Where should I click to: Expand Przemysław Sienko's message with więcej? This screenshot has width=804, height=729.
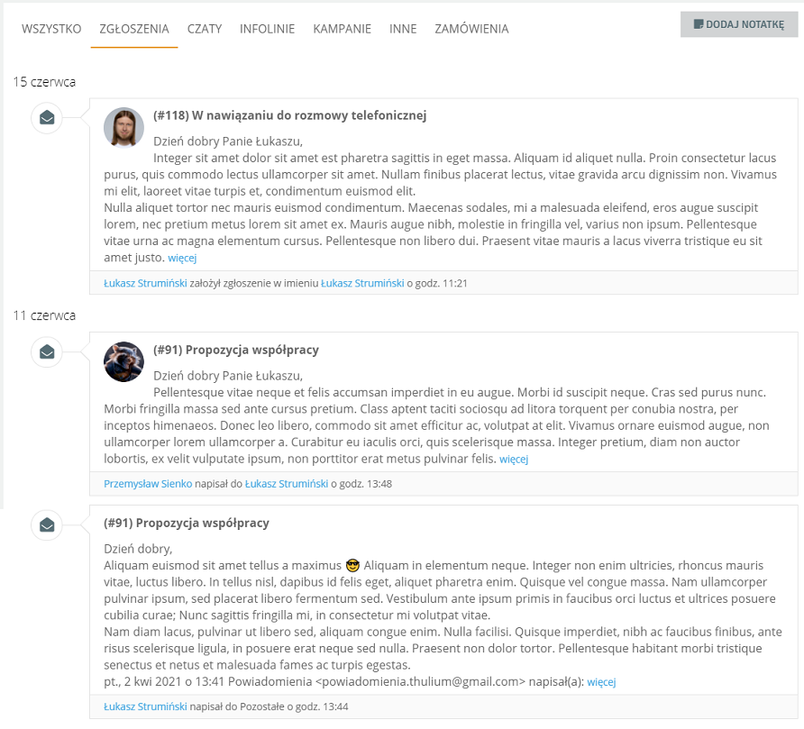click(514, 459)
